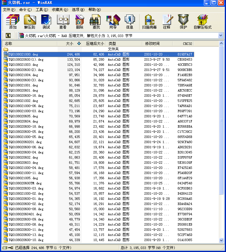226x252 pixels.
Task: Open the Favorites (收藏夹) menu
Action: [x=60, y=10]
